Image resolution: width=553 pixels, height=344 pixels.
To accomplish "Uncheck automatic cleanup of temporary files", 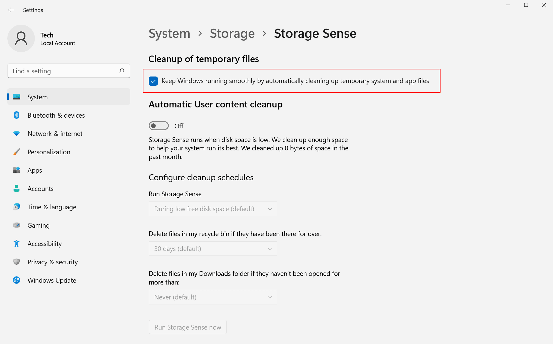I will tap(153, 81).
